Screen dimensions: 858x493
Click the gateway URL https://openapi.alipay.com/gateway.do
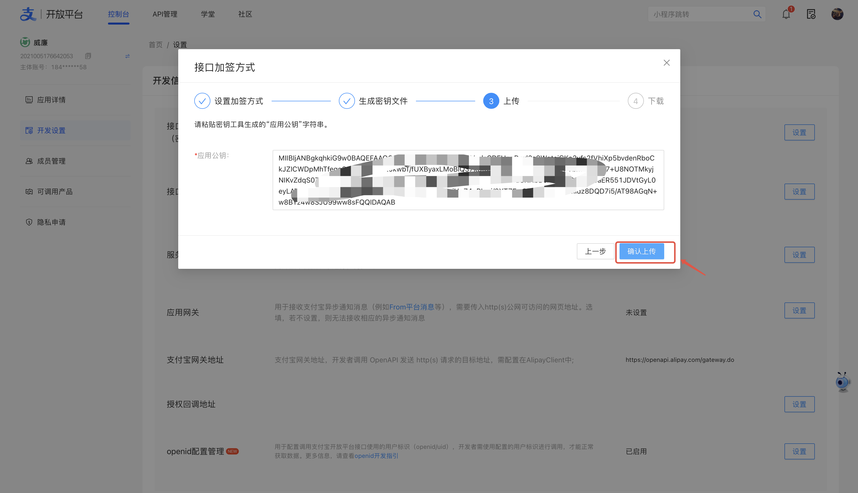[x=680, y=360]
